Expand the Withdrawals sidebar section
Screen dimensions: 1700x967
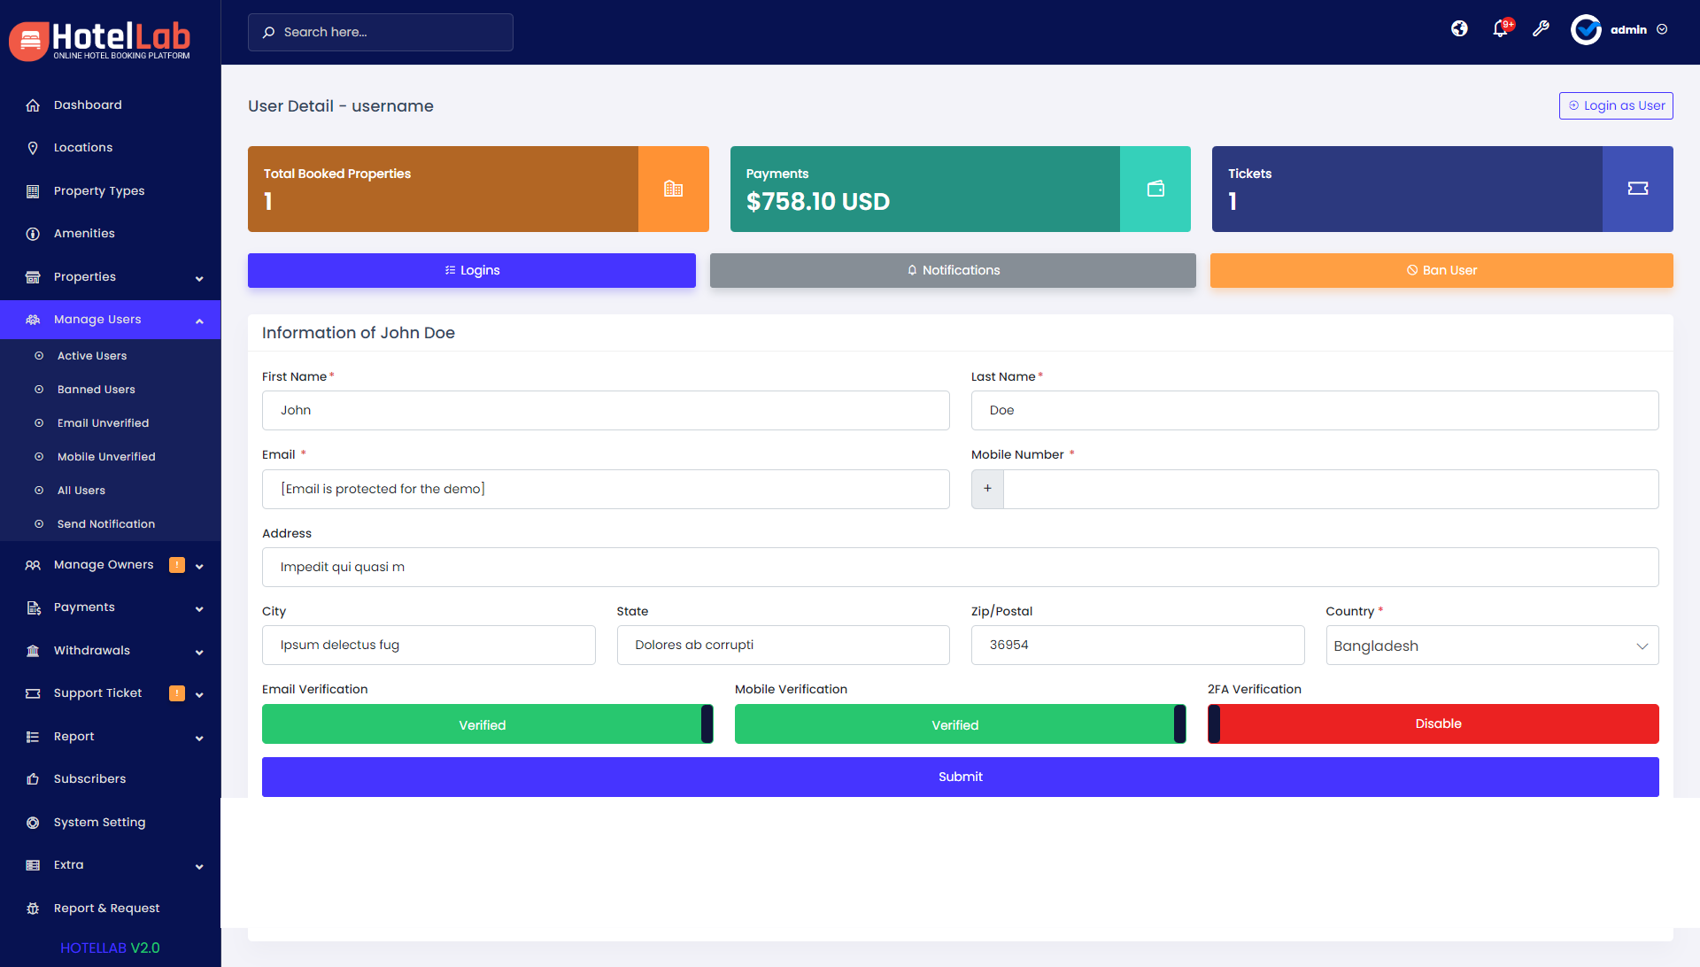click(x=111, y=650)
